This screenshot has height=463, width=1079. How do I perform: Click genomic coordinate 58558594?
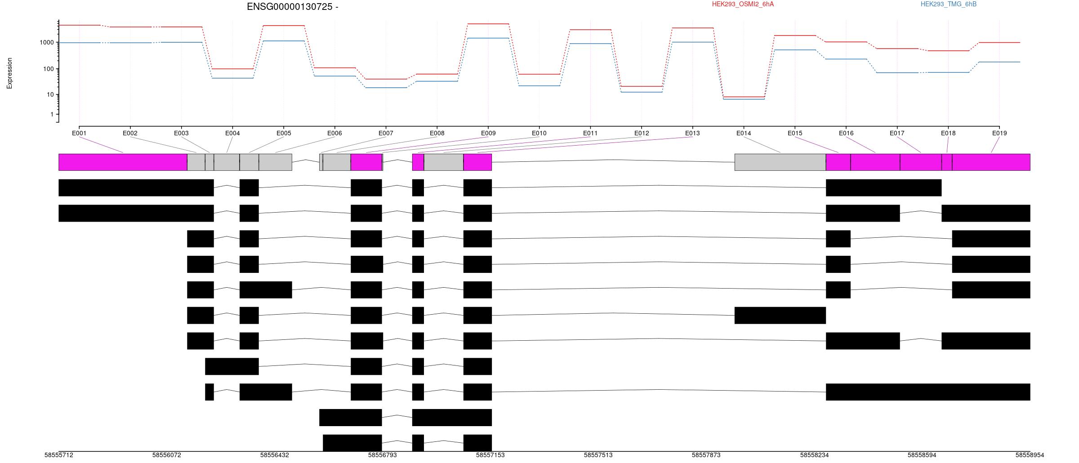pos(922,455)
